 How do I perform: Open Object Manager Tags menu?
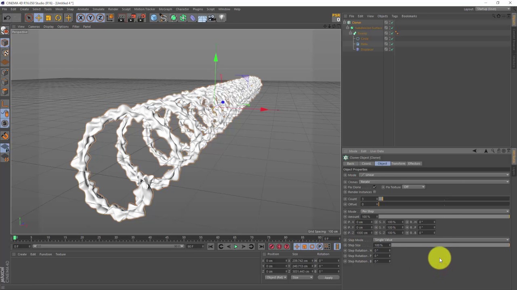(x=395, y=16)
